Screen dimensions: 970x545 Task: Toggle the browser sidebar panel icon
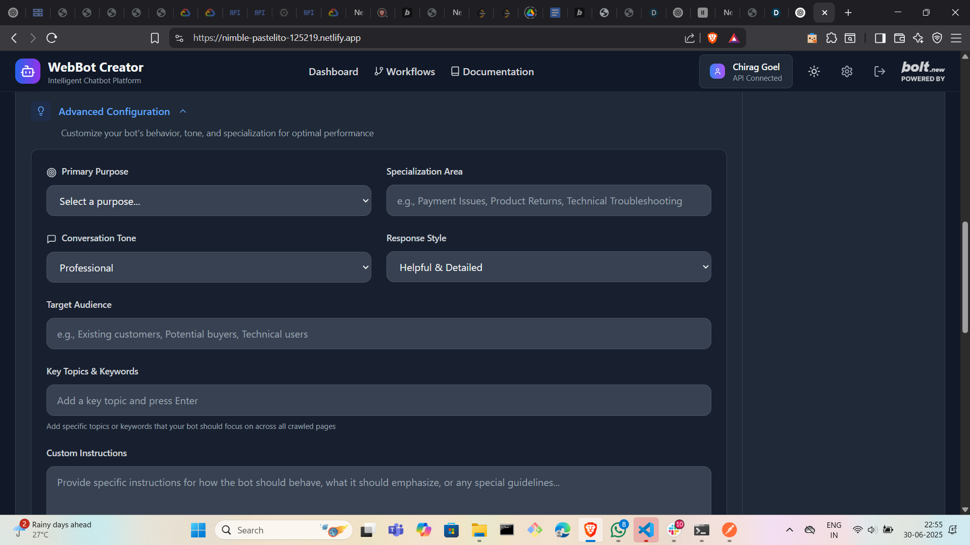[880, 38]
